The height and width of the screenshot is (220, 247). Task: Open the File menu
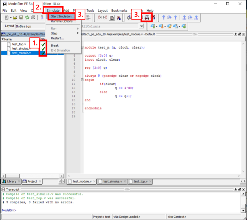click(5, 10)
